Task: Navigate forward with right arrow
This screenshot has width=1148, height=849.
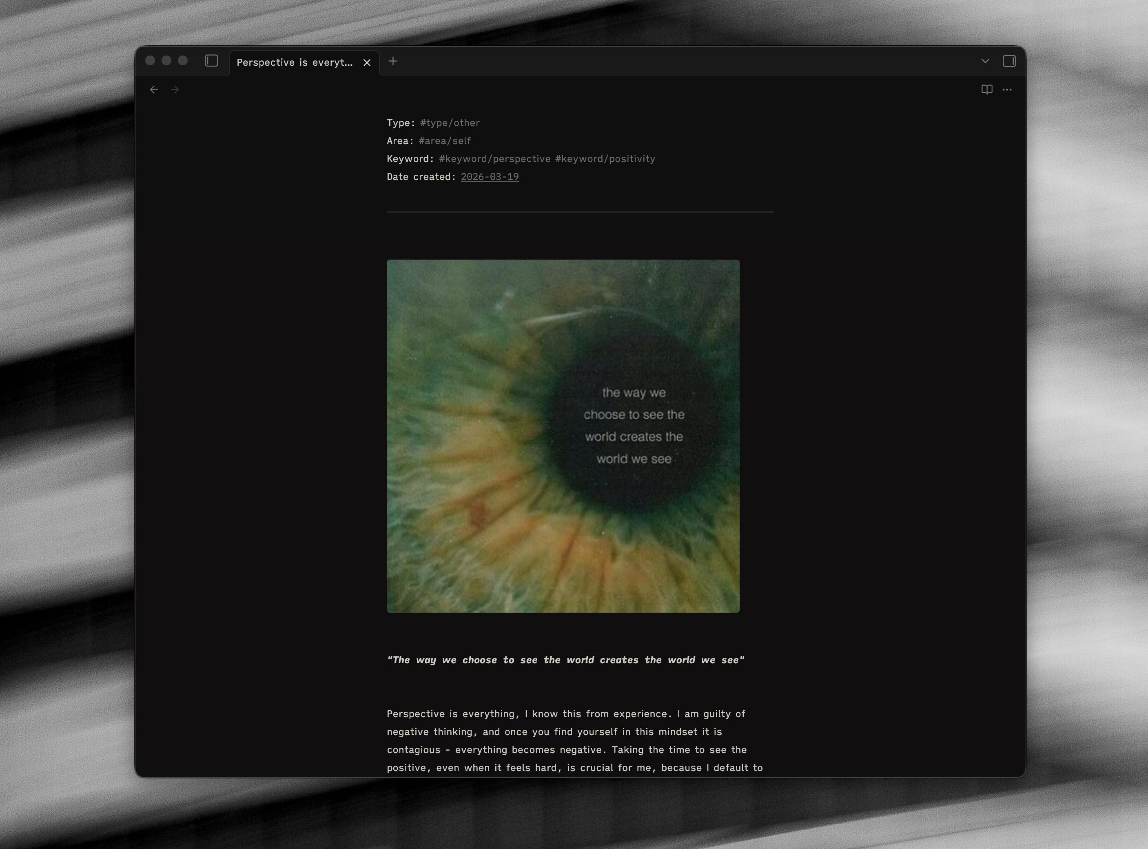Action: [175, 90]
